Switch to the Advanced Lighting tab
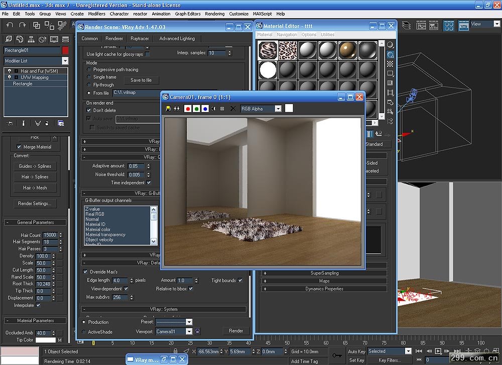 click(x=177, y=39)
